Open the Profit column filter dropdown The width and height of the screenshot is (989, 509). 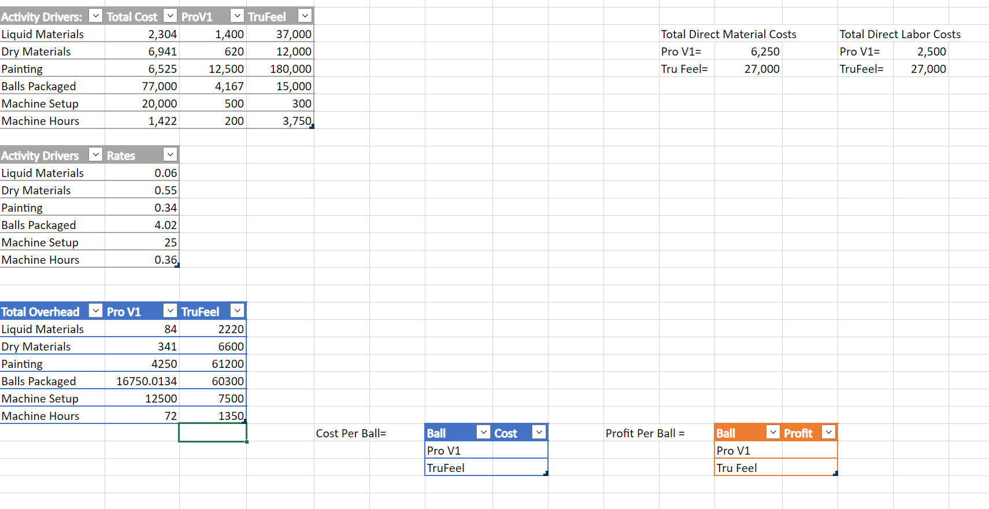(828, 433)
